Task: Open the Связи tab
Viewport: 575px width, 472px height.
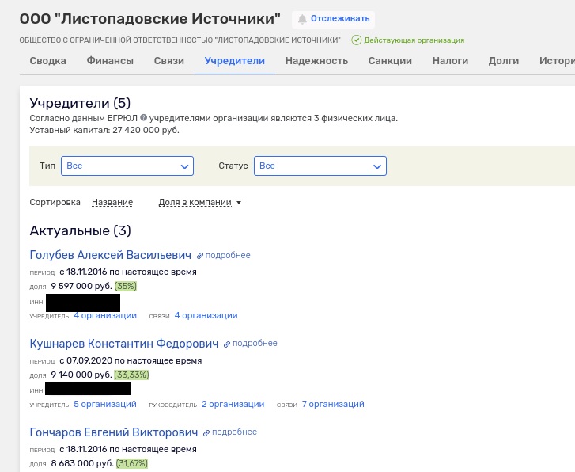Action: (169, 61)
